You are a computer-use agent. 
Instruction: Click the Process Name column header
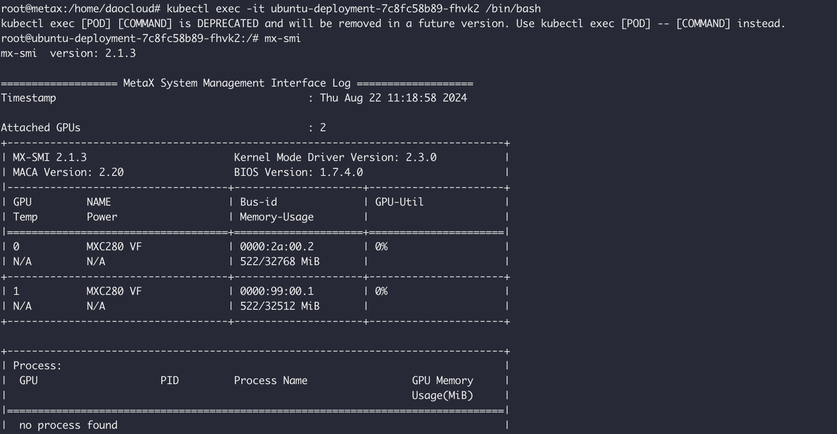click(x=271, y=380)
